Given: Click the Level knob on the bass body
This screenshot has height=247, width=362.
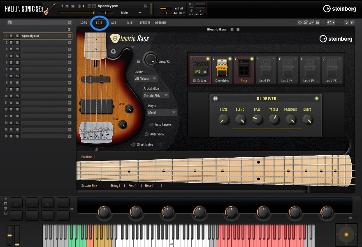Looking at the screenshot, I should (x=129, y=109).
